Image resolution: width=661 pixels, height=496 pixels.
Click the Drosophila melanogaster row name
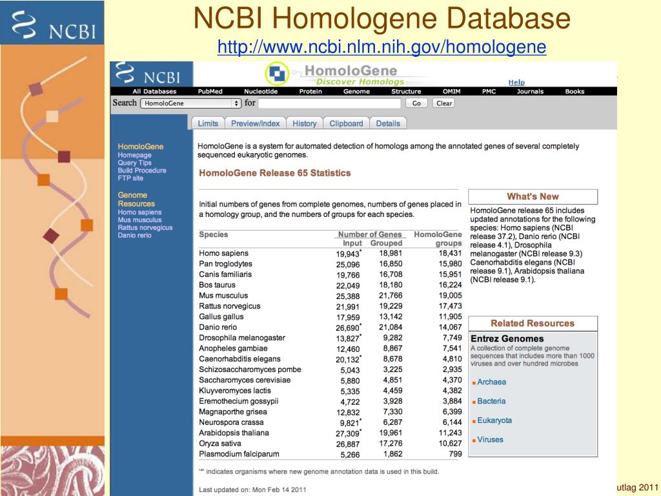coord(242,337)
